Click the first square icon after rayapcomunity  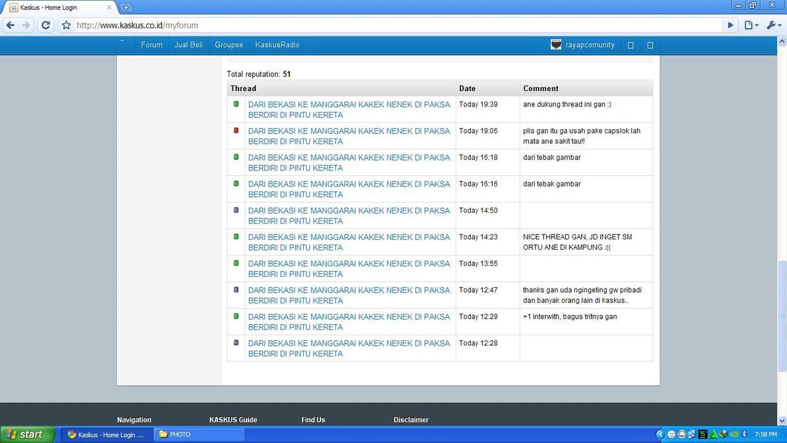coord(630,45)
